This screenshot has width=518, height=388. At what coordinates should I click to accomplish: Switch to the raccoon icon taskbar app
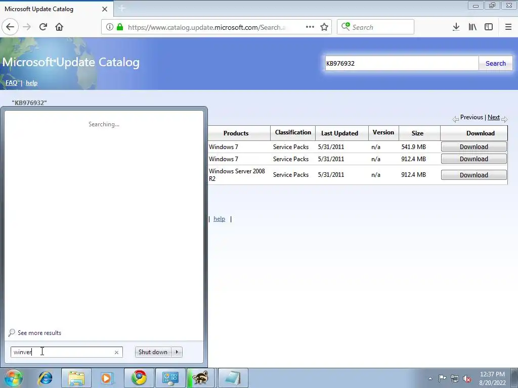pos(201,378)
